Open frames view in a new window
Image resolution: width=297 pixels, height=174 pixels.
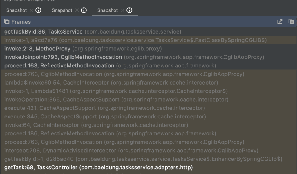[279, 21]
